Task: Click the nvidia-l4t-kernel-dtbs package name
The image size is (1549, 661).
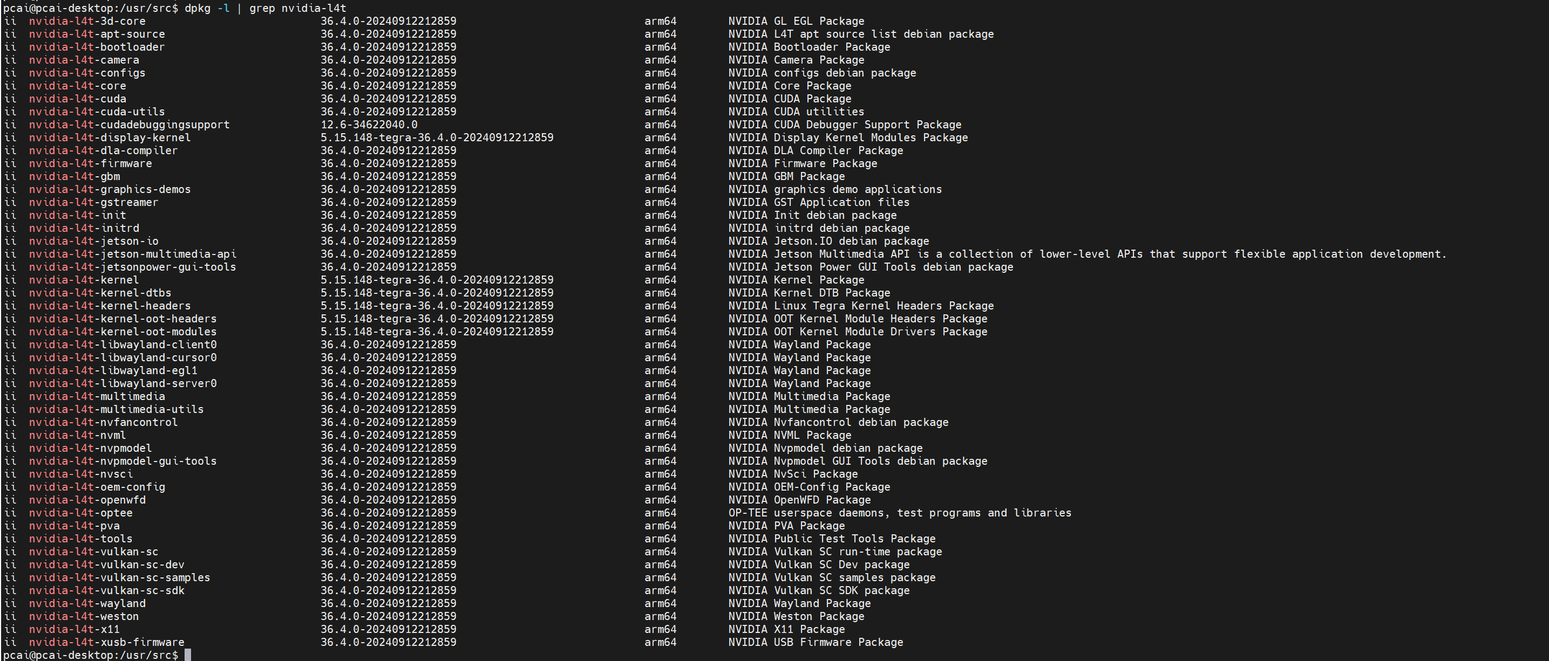Action: click(100, 293)
